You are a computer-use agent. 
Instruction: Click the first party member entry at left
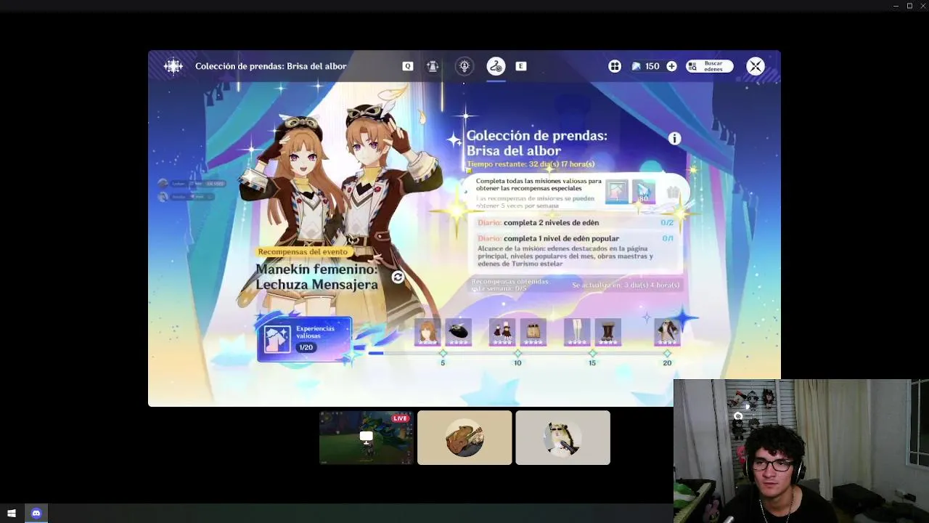[192, 184]
